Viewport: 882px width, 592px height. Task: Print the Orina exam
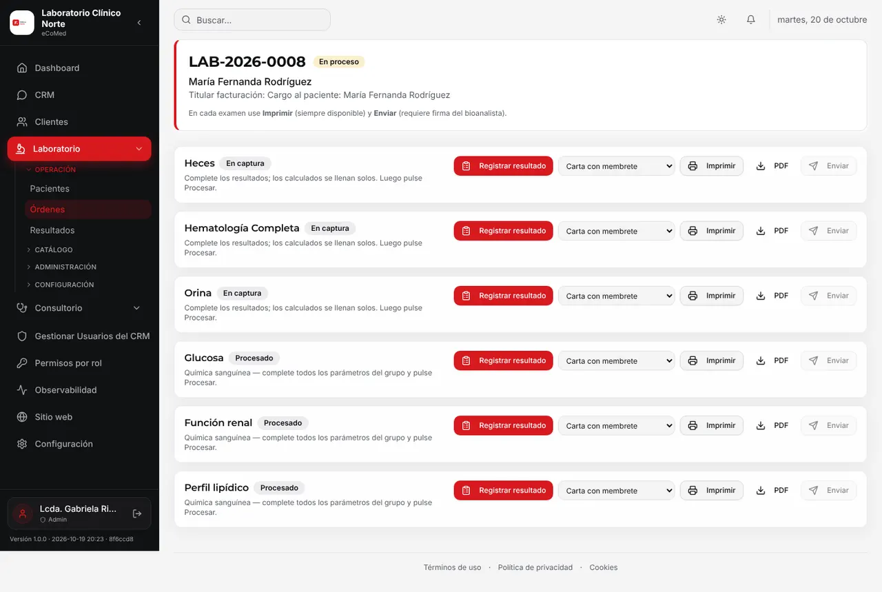tap(712, 296)
